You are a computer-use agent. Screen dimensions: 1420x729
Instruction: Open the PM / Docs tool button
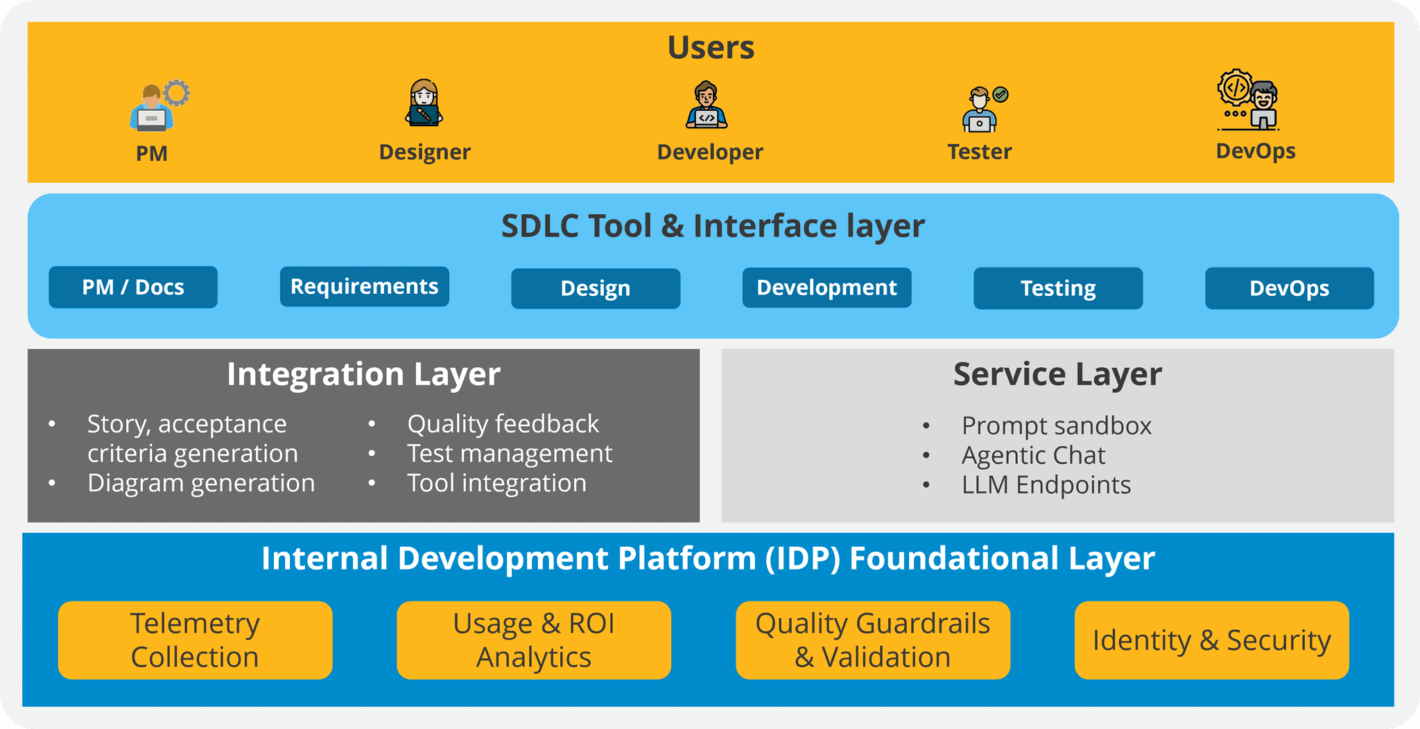pos(133,286)
